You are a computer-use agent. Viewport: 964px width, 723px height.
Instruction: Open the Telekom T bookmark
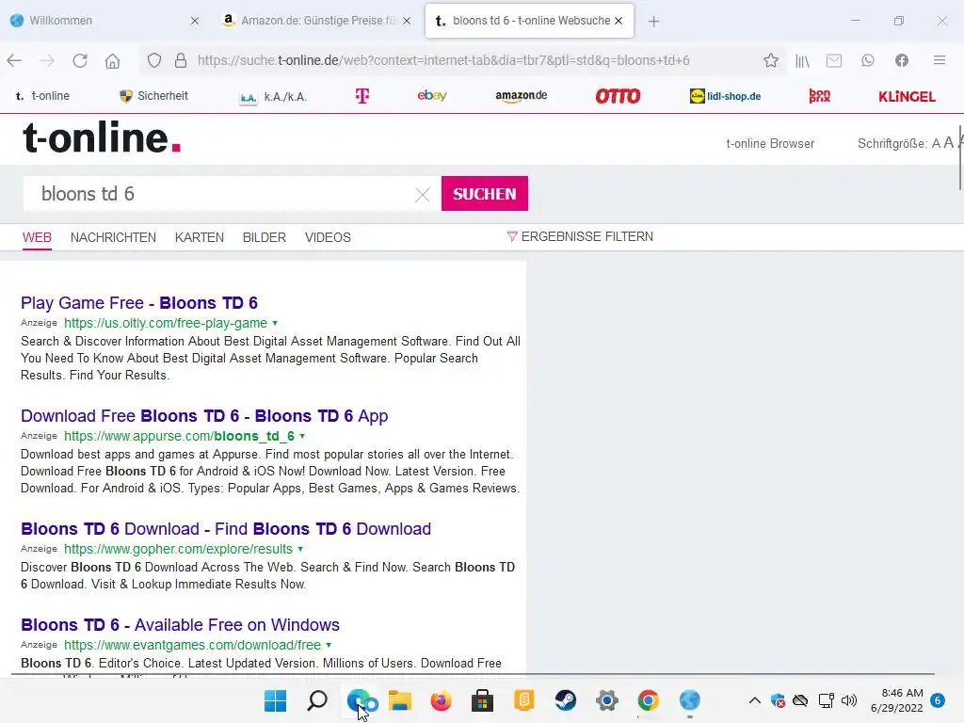pos(362,96)
